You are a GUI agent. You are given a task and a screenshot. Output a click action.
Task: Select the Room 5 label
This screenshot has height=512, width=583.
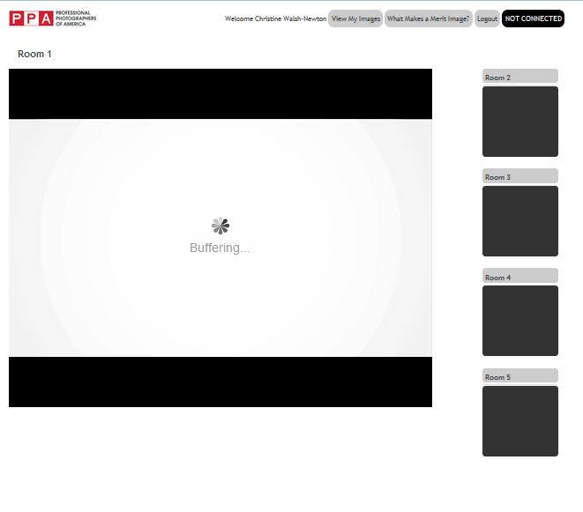pyautogui.click(x=519, y=375)
